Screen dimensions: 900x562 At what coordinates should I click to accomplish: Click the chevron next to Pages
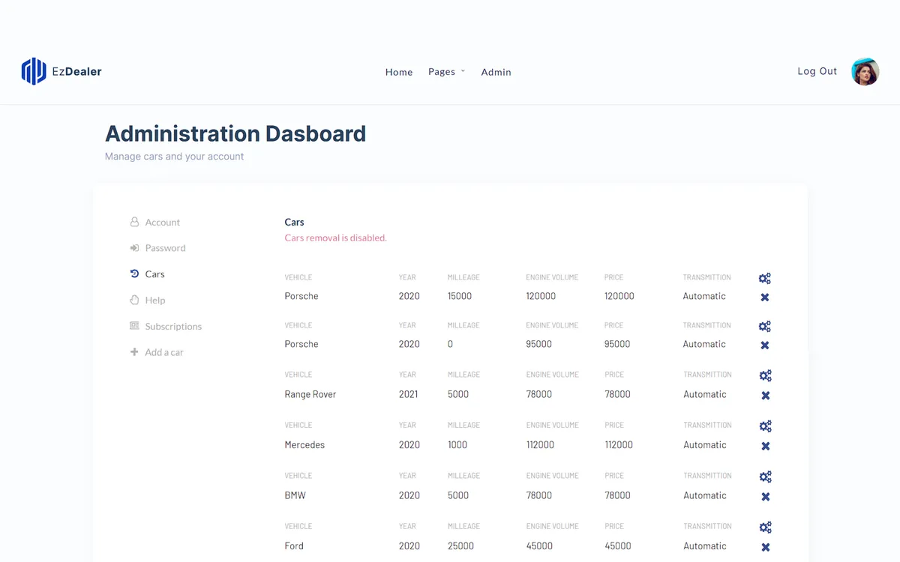(x=463, y=71)
